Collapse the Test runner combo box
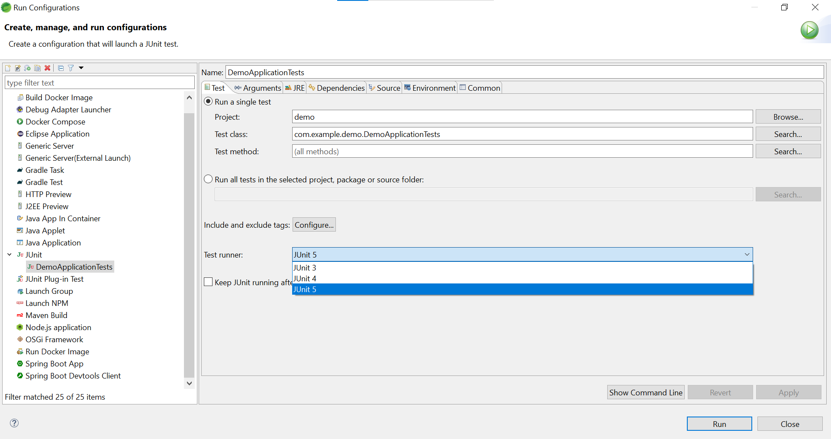Viewport: 831px width, 439px height. [x=747, y=254]
